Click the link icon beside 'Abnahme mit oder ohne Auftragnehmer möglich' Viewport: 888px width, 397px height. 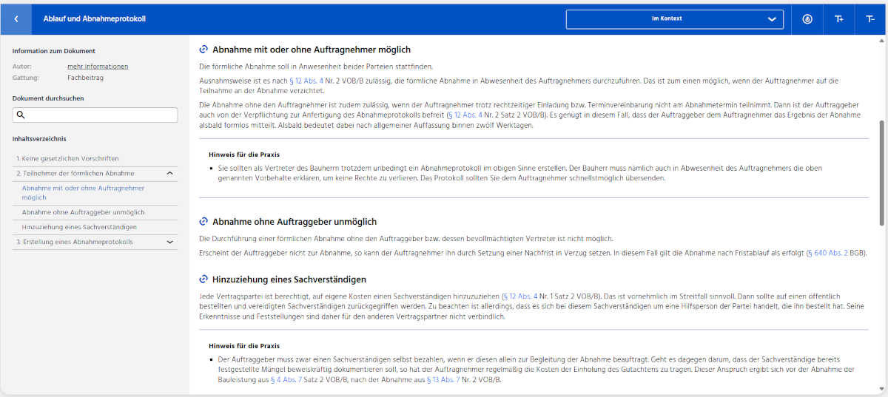coord(204,50)
